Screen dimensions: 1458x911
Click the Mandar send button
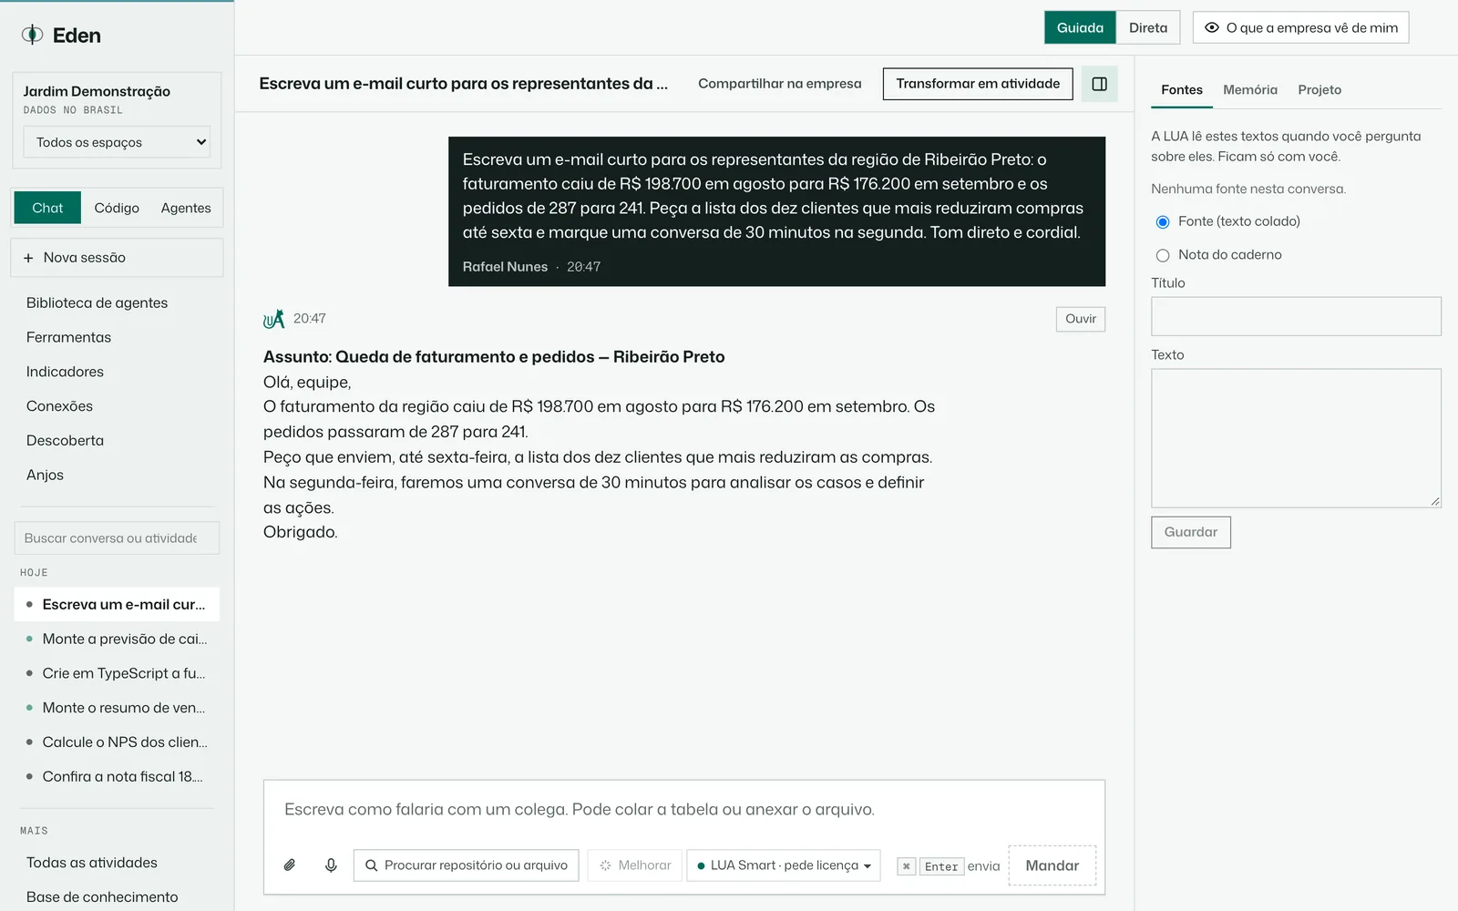tap(1052, 865)
